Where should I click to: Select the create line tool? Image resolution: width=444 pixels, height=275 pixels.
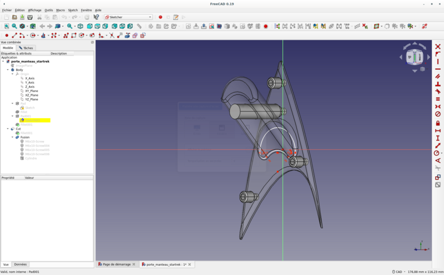[x=14, y=35]
